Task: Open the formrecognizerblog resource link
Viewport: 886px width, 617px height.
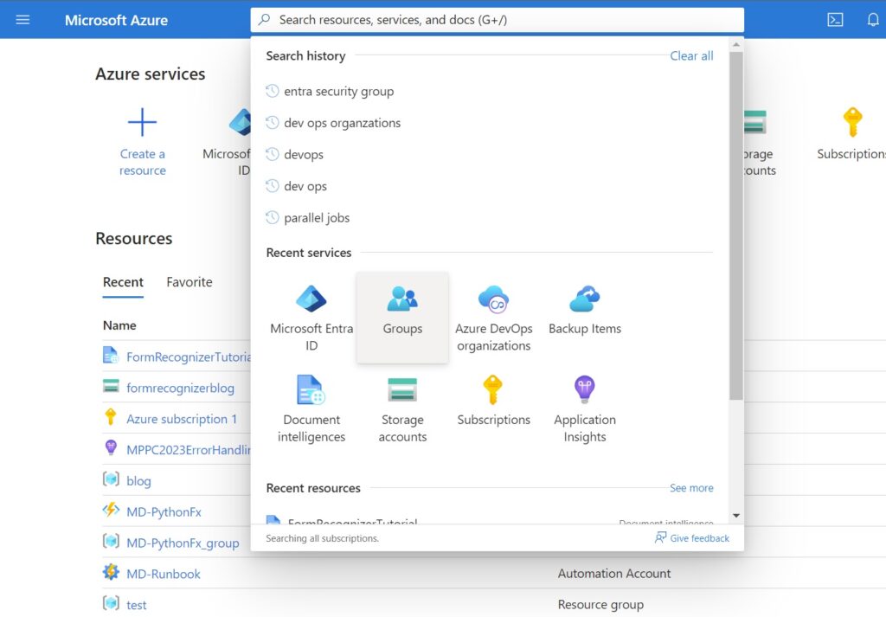Action: 180,388
